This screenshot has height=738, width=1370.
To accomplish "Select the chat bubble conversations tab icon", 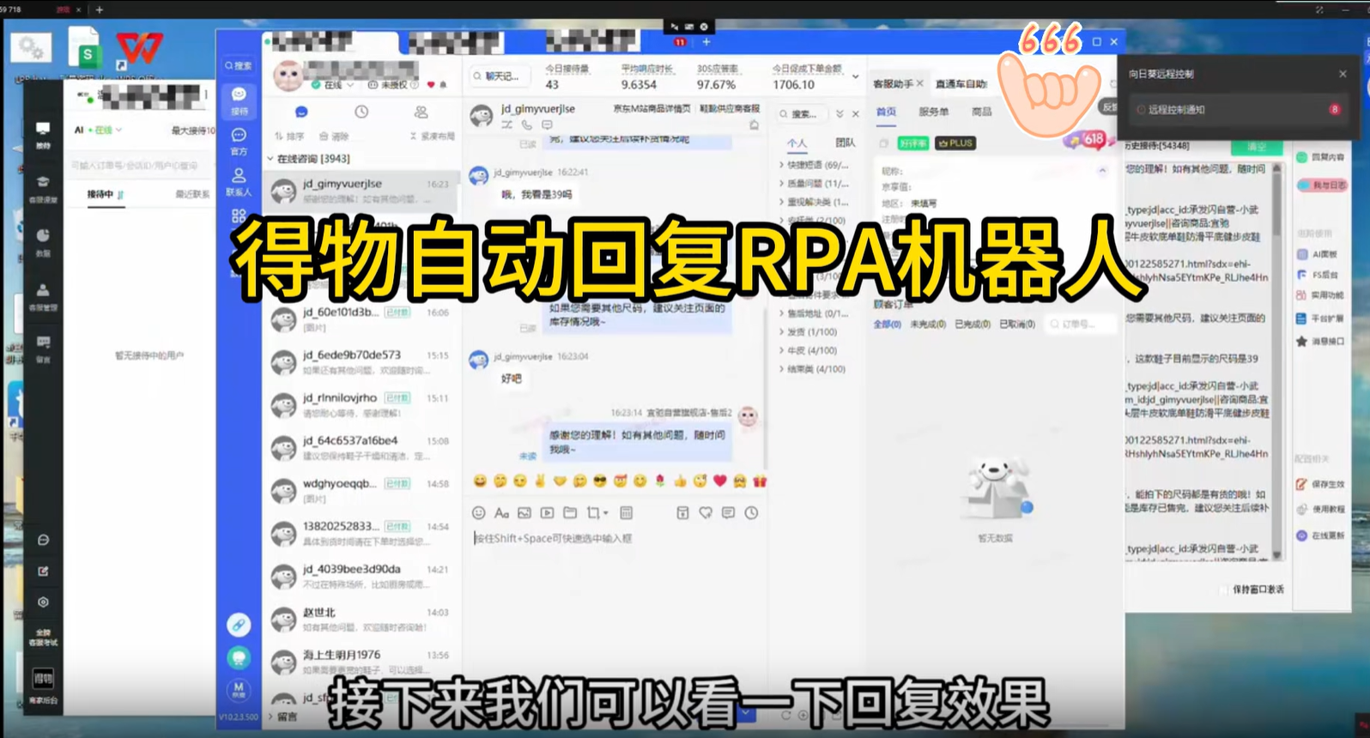I will (301, 112).
